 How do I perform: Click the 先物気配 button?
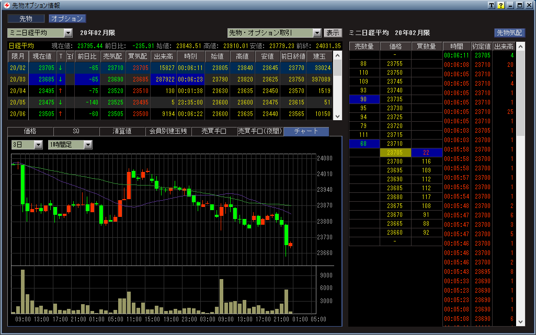[x=510, y=33]
